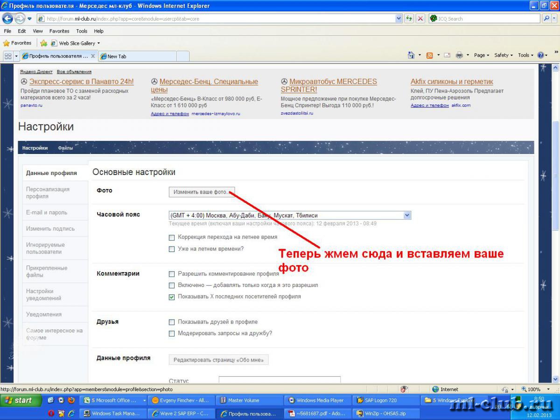Screen dimensions: 560x420
Task: Click the browser Back arrow button
Action: pos(8,19)
